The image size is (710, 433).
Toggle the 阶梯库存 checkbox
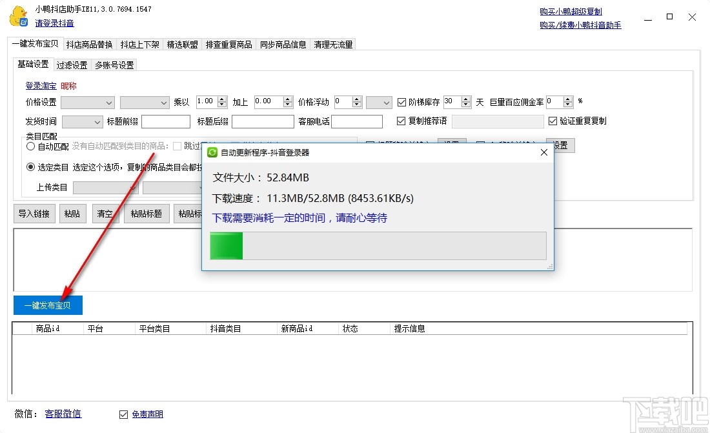tap(401, 103)
